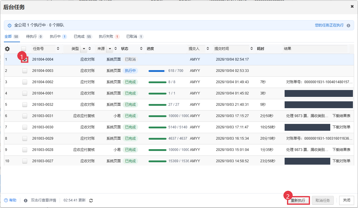The image size is (358, 208).
Task: Sort by the 状态 column arrows
Action: click(x=141, y=48)
